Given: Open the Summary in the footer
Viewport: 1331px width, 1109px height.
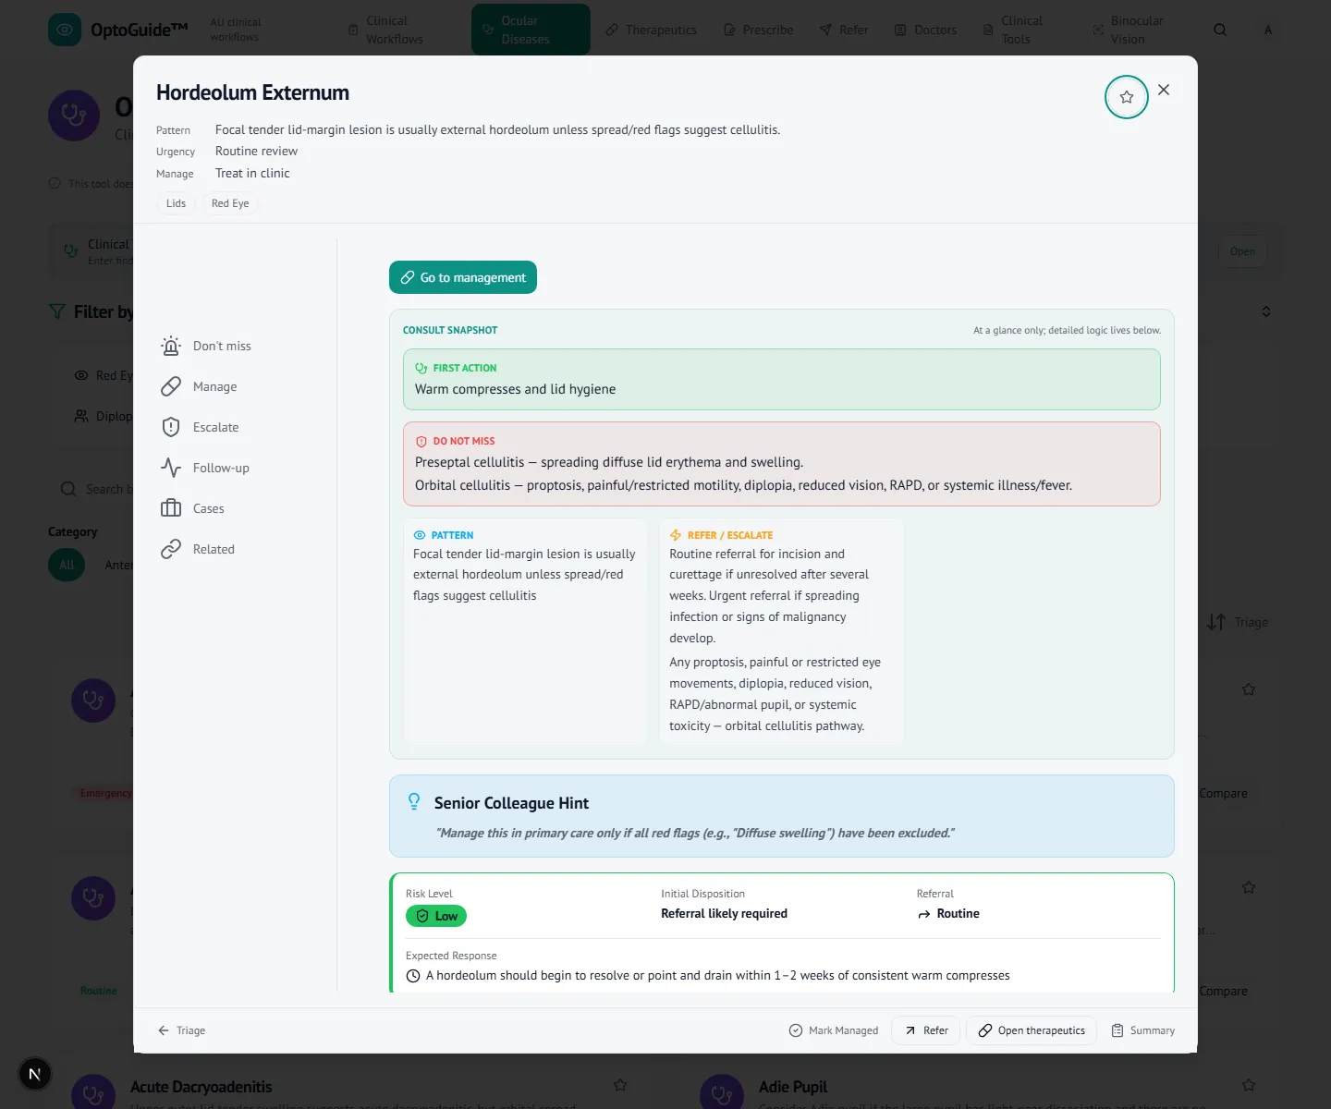Looking at the screenshot, I should (x=1143, y=1030).
